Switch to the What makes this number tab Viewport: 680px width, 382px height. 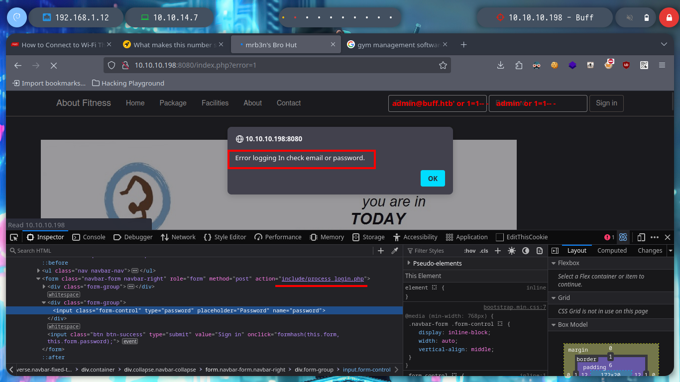point(174,45)
